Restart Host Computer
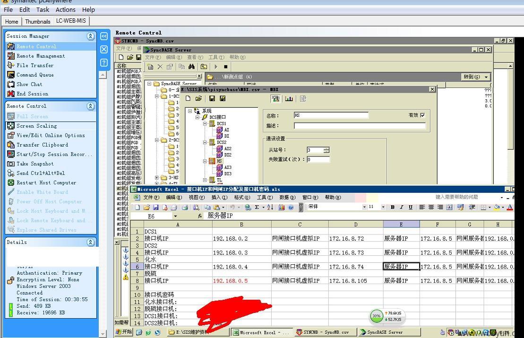This screenshot has width=524, height=338. coord(46,182)
